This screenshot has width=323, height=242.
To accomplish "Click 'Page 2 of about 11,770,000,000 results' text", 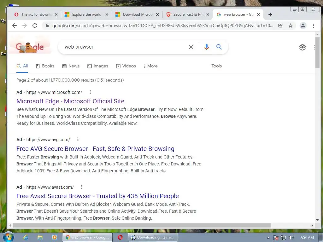I will coord(55,80).
